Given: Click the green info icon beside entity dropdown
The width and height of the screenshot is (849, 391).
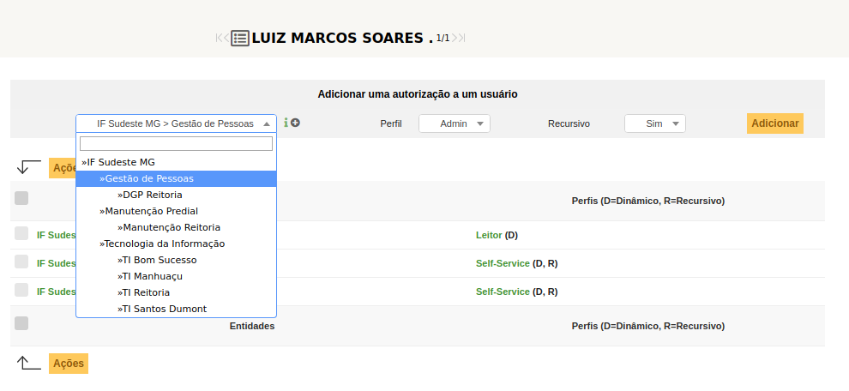Looking at the screenshot, I should point(286,123).
